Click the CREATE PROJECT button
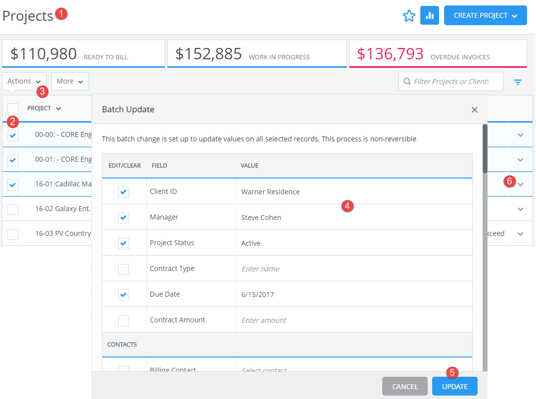 coord(480,15)
